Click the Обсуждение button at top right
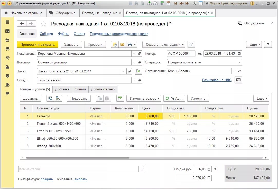Screen dimensions: 278x189 tap(251, 23)
